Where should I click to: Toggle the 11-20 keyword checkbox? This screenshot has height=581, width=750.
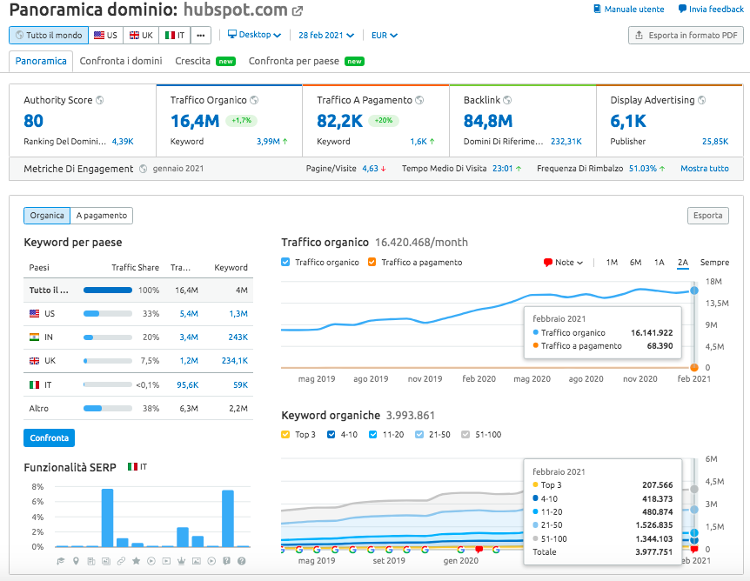[x=373, y=435]
